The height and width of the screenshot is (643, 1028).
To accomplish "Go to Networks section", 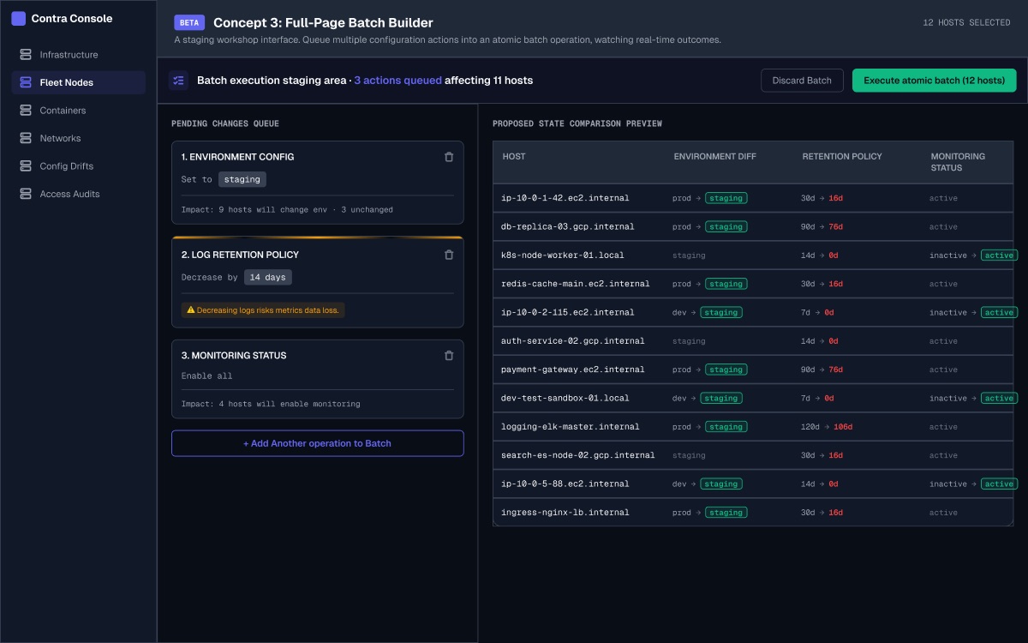I will [79, 138].
